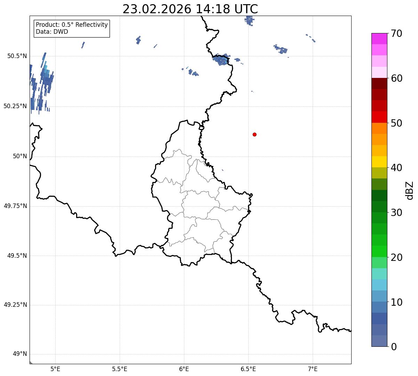
Task: Click the colorbar tick label '10'
Action: (396, 302)
